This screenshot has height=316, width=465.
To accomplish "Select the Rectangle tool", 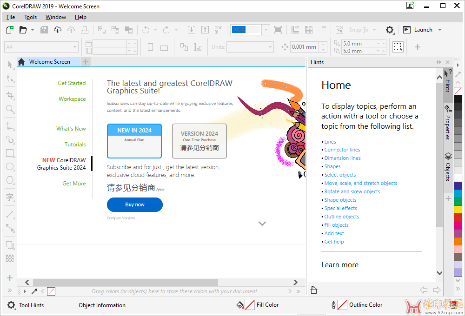I will 10,153.
